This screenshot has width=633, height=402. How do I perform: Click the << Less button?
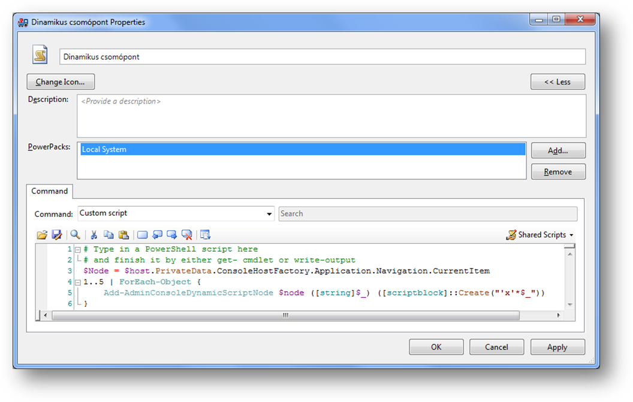click(x=557, y=82)
